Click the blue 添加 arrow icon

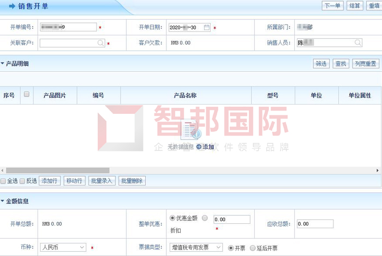(199, 147)
